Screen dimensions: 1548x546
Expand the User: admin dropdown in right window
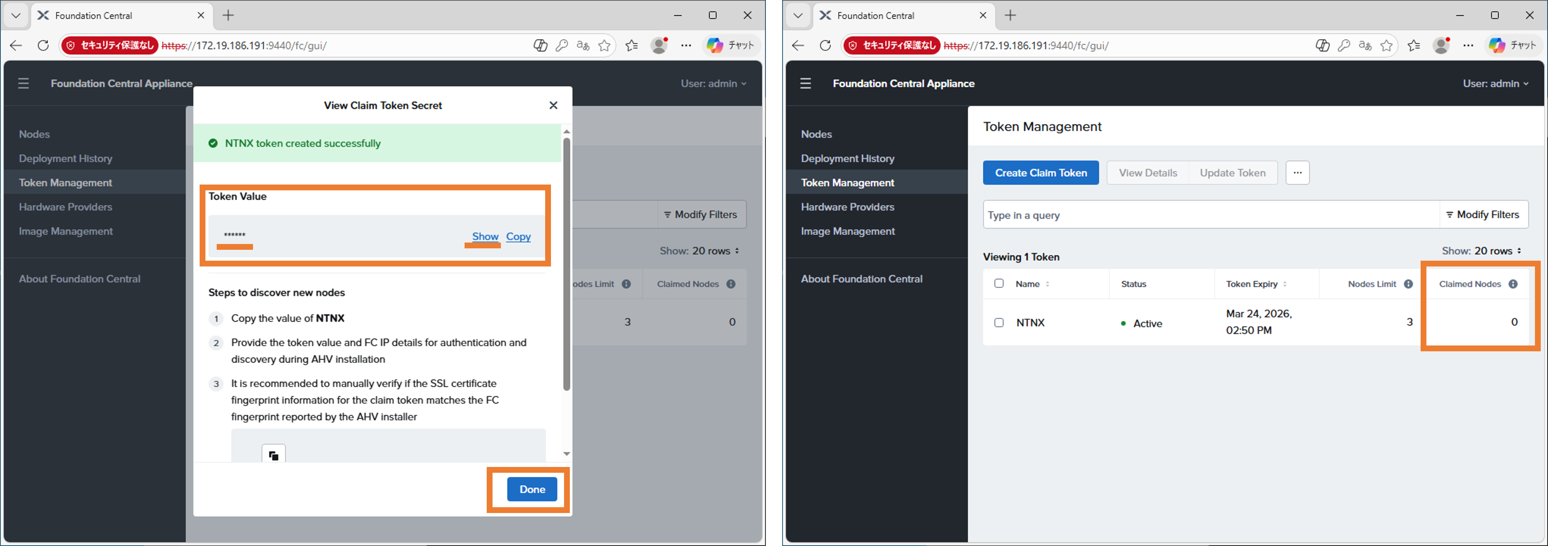1495,83
